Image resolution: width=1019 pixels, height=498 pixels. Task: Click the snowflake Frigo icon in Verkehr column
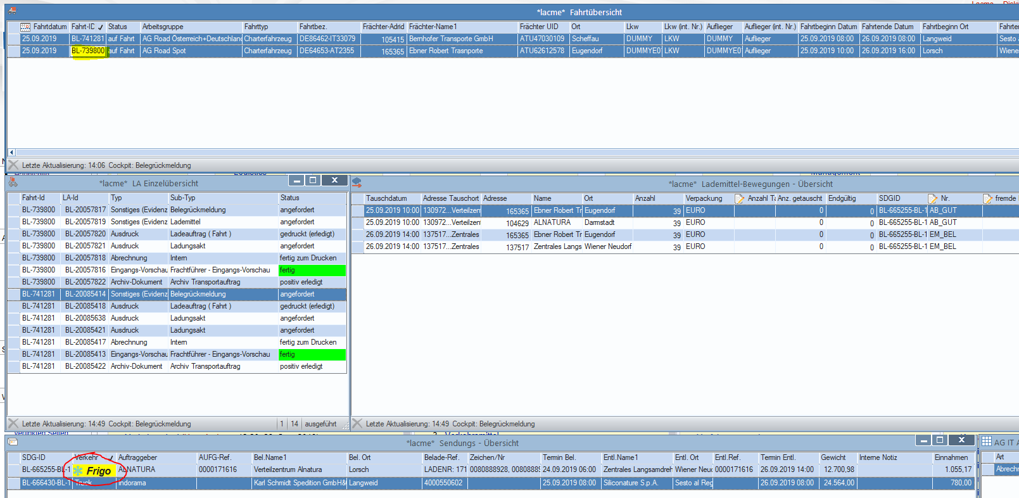(79, 471)
